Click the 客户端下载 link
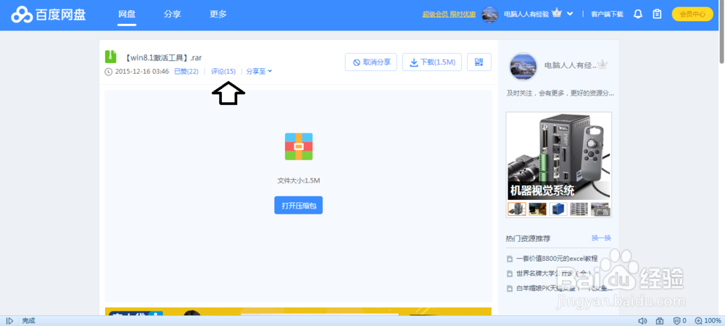Viewport: 725px width, 326px height. coord(607,14)
